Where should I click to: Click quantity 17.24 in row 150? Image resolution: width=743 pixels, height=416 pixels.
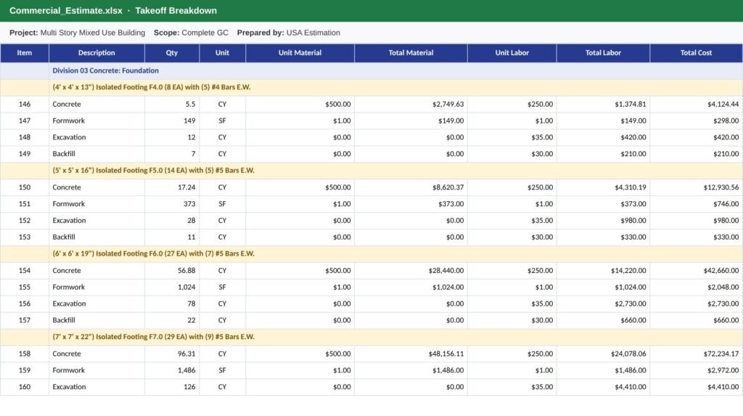[x=172, y=187]
